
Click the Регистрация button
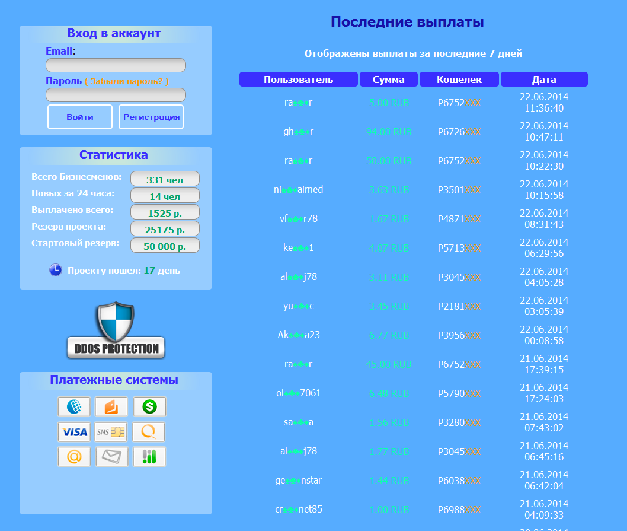[x=151, y=117]
